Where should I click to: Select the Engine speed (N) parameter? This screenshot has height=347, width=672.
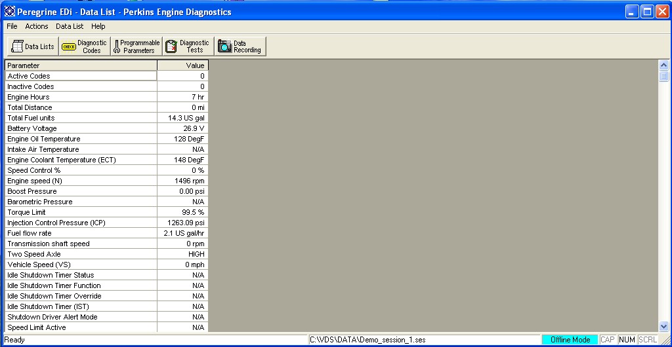point(81,181)
